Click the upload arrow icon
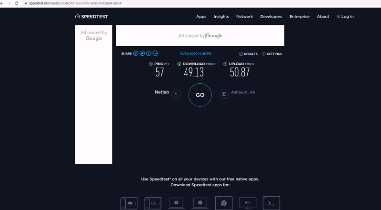Image resolution: width=381 pixels, height=210 pixels. pos(225,64)
